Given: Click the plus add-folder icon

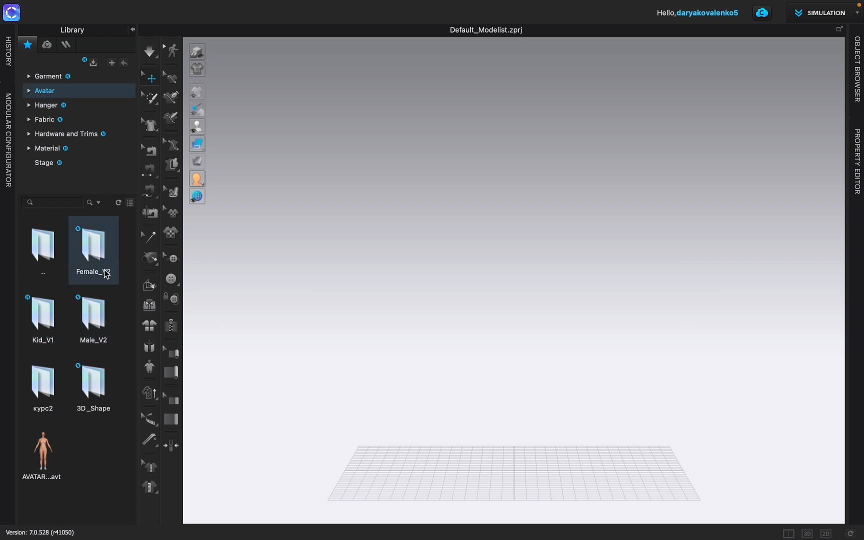Looking at the screenshot, I should (x=111, y=63).
